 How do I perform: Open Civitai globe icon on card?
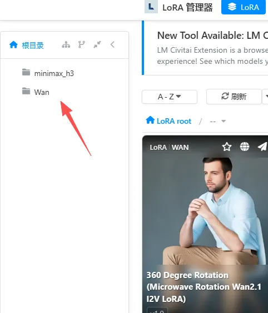(x=245, y=147)
